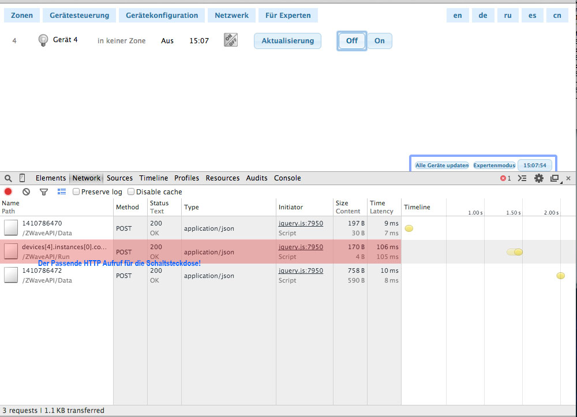Screen dimensions: 577x417
Task: Clear the network log
Action: pyautogui.click(x=26, y=192)
